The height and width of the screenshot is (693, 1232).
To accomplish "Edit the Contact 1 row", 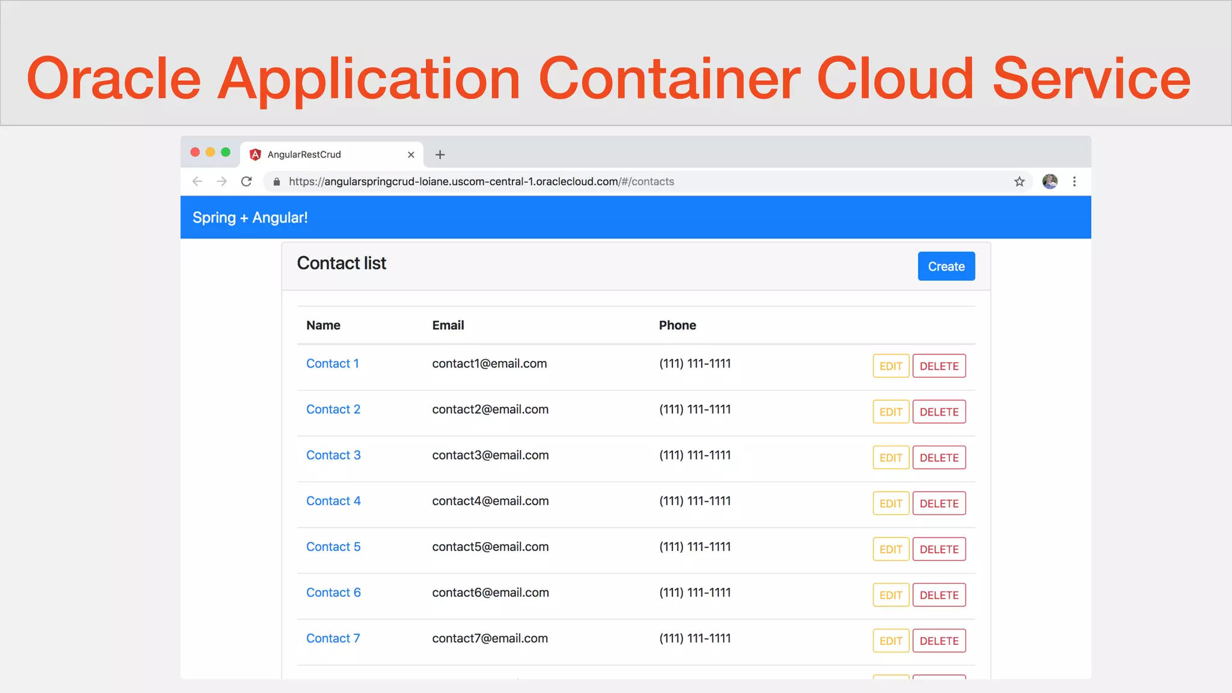I will [x=891, y=366].
